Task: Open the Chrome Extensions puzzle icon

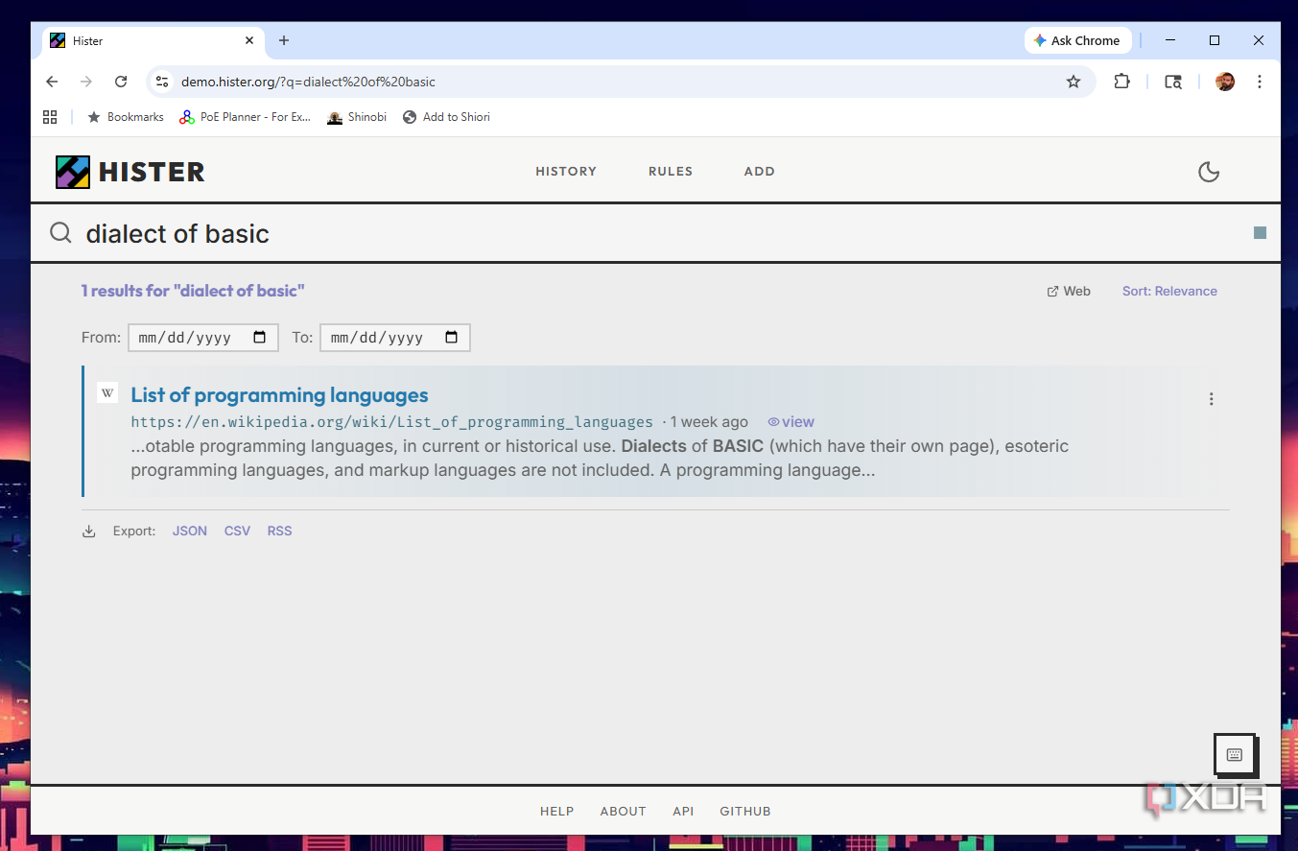Action: point(1121,82)
